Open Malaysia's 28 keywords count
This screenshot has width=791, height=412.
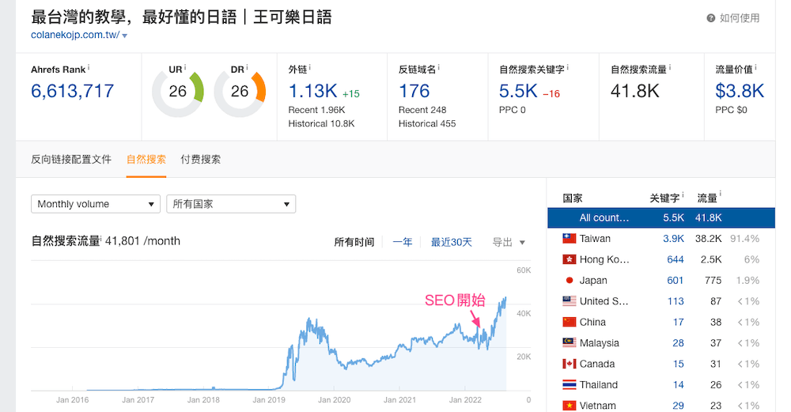pos(678,343)
